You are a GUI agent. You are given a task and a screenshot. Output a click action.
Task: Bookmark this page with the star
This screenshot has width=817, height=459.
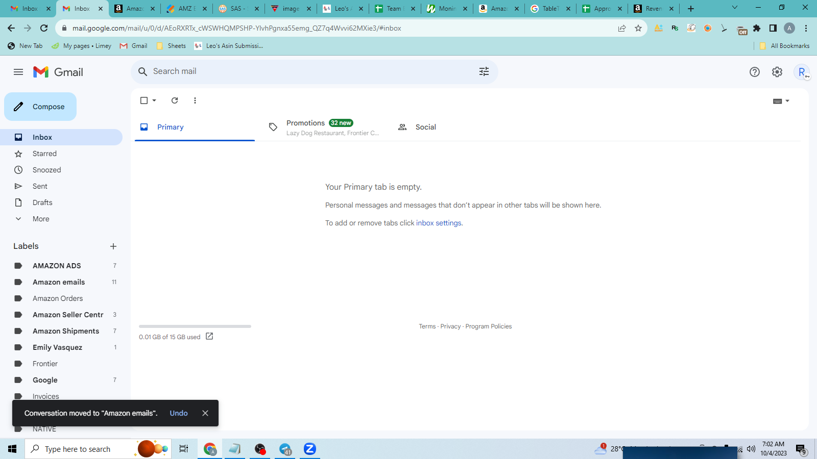[638, 28]
